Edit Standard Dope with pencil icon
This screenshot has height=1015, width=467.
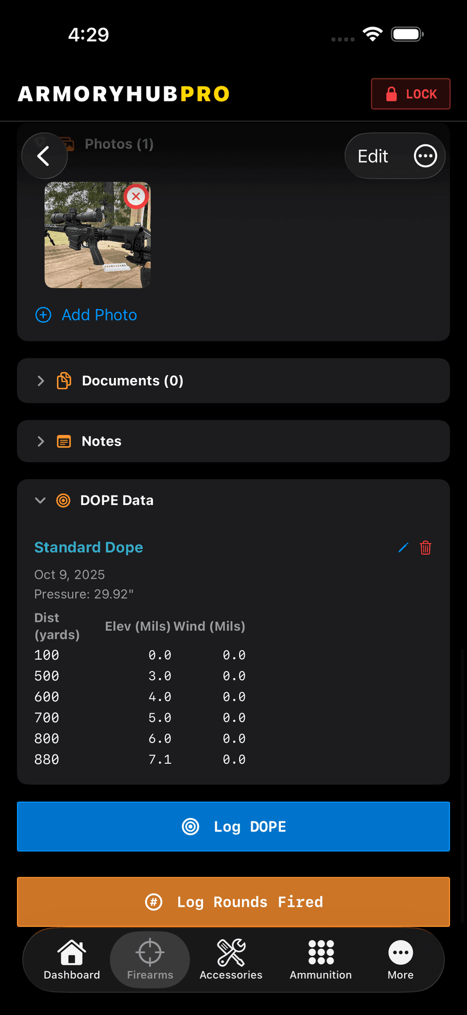point(403,548)
